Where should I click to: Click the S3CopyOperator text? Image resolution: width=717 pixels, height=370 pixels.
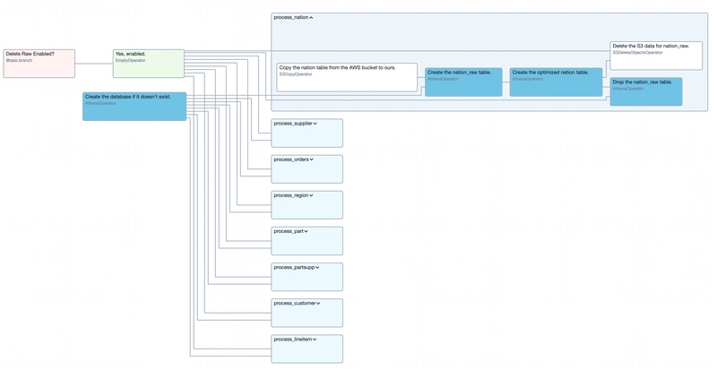(296, 74)
